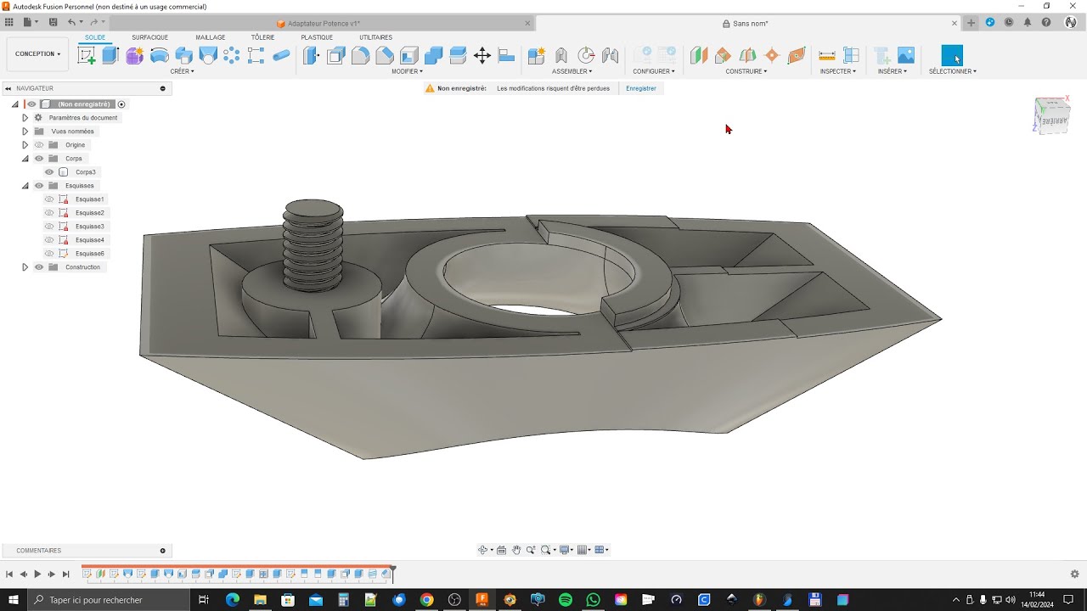
Task: Play the timeline history
Action: coord(37,575)
